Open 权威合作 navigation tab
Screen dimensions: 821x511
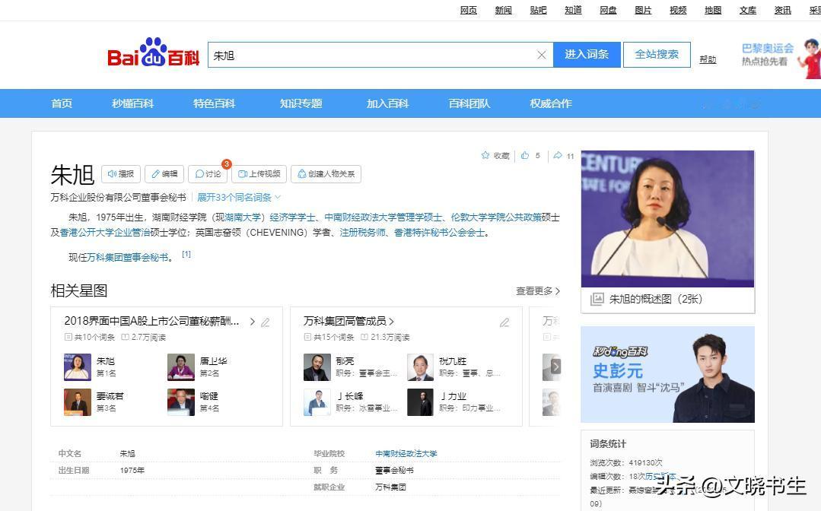click(551, 103)
